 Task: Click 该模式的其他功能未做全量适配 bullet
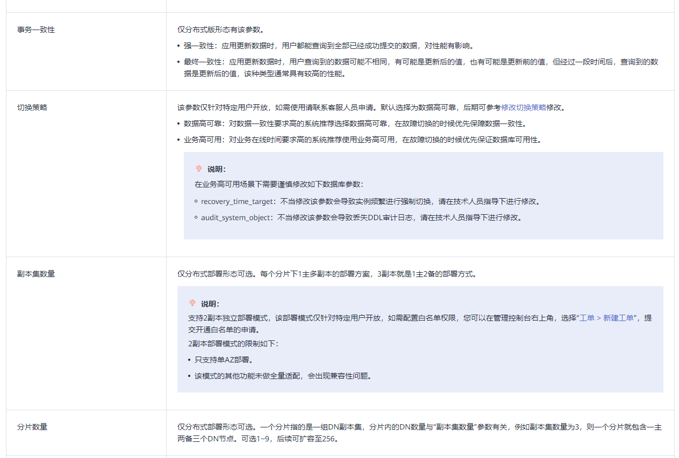point(283,376)
